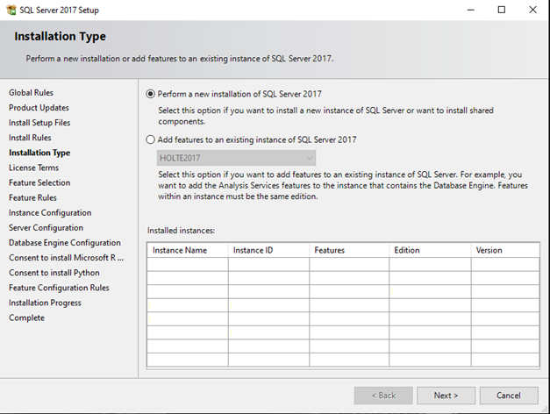
Task: Select Feature Selection in sidebar
Action: (x=39, y=182)
